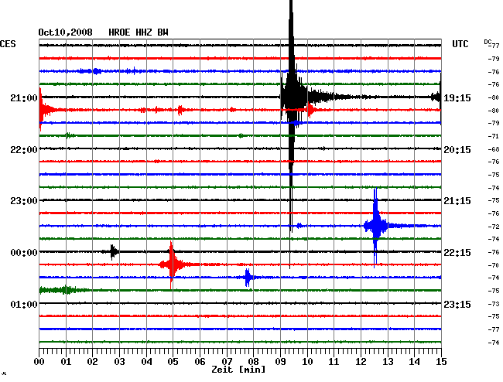This screenshot has height=382, width=503.
Task: Select the 22:00 local time label
Action: click(x=24, y=150)
